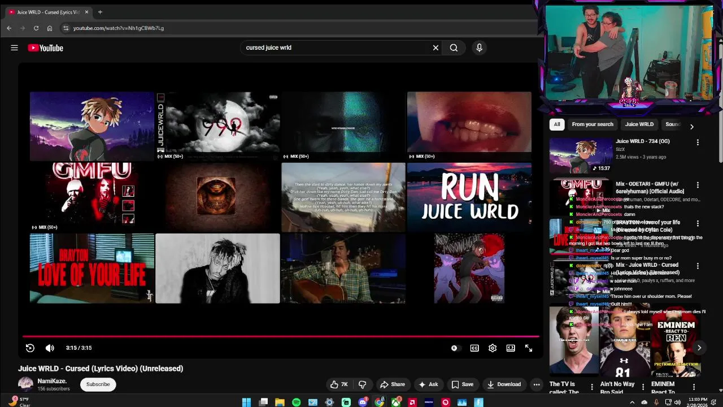Share the Cursed video
The image size is (723, 407).
coord(392,384)
